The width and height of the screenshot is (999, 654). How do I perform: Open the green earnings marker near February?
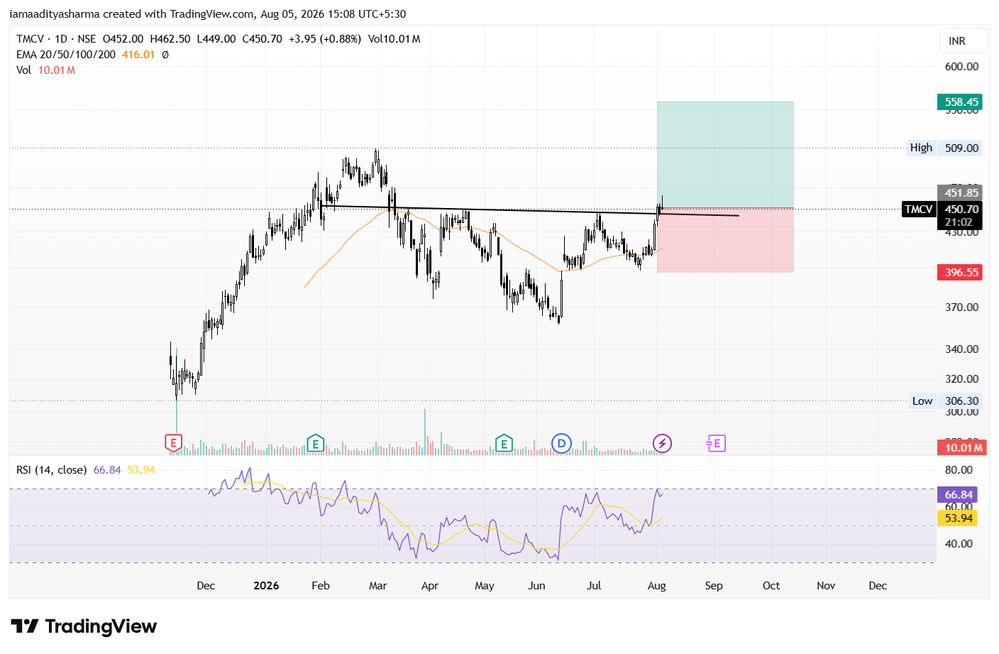tap(315, 444)
